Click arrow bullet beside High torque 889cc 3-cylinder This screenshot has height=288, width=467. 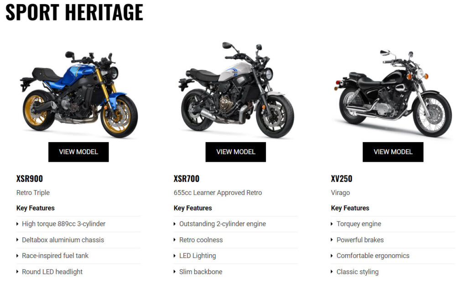pos(17,224)
